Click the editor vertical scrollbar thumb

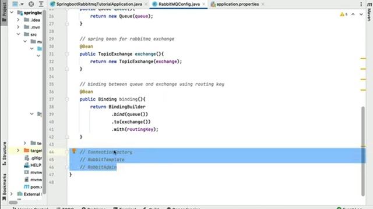(x=363, y=151)
